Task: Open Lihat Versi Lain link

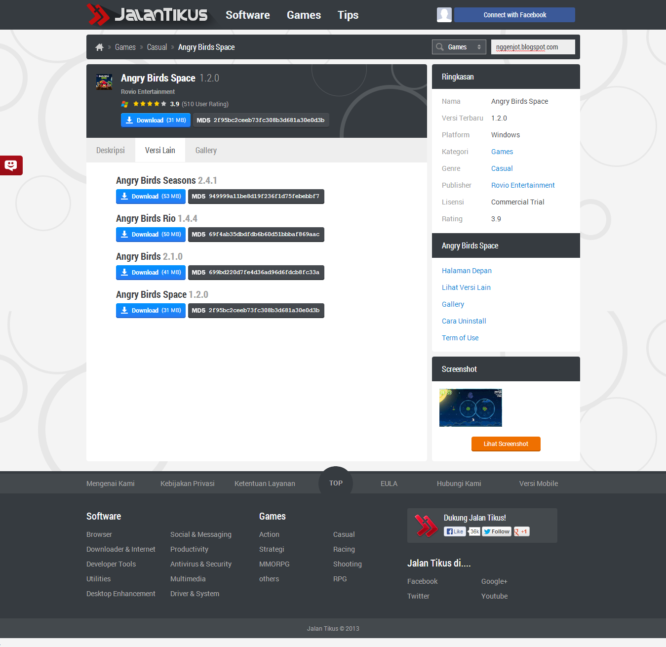Action: (466, 287)
